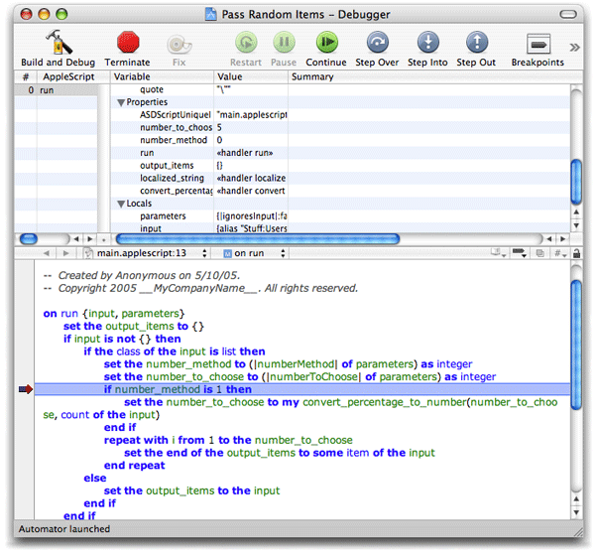
Task: Click the 'end repeat' code line
Action: [134, 465]
